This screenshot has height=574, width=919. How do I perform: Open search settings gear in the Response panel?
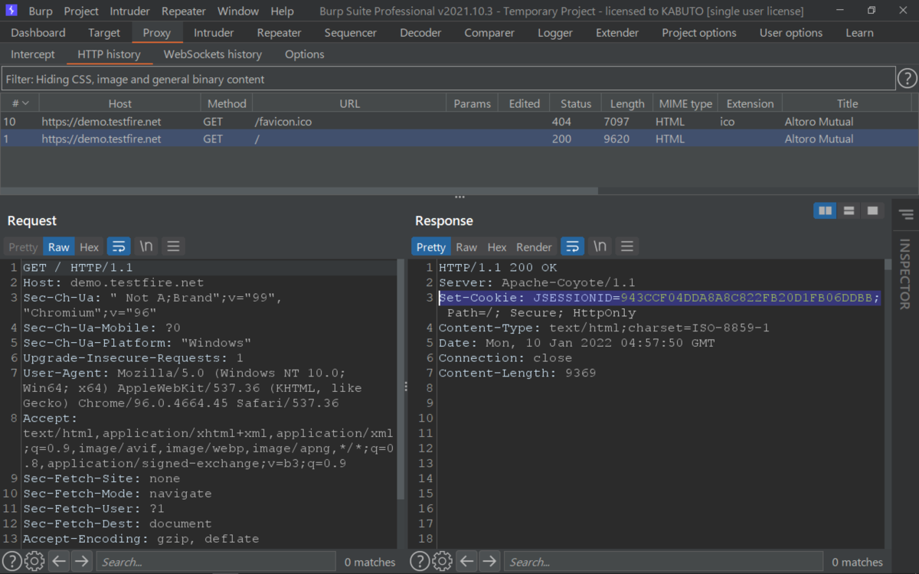pos(443,562)
